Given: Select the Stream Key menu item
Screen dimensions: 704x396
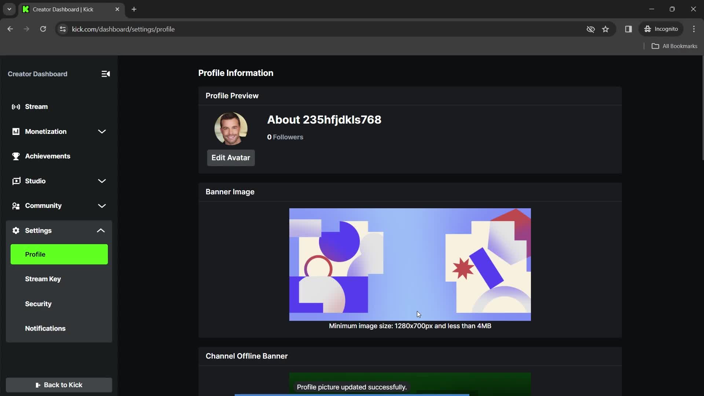Looking at the screenshot, I should point(43,279).
